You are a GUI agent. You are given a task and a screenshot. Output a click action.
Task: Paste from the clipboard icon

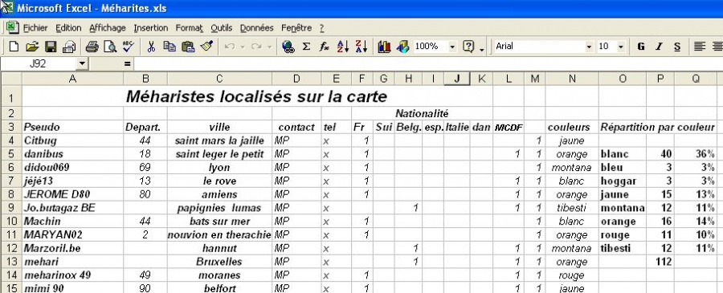(x=188, y=47)
